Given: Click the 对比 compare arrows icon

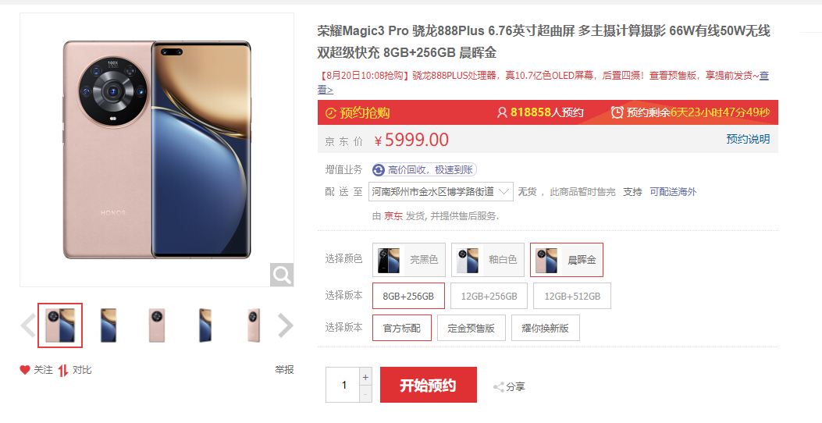Looking at the screenshot, I should click(x=63, y=371).
